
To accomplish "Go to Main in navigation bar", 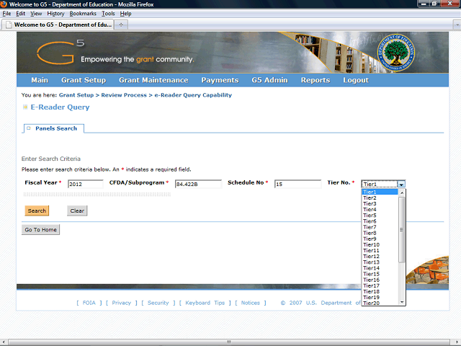I will (x=40, y=80).
